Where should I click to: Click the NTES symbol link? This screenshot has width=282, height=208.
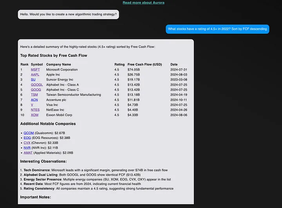click(x=35, y=110)
